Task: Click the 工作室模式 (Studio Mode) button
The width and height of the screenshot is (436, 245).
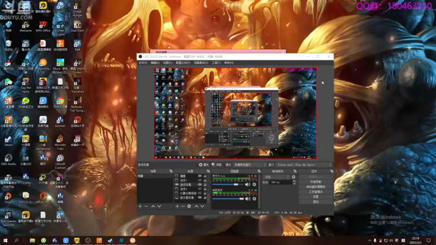Action: click(316, 192)
